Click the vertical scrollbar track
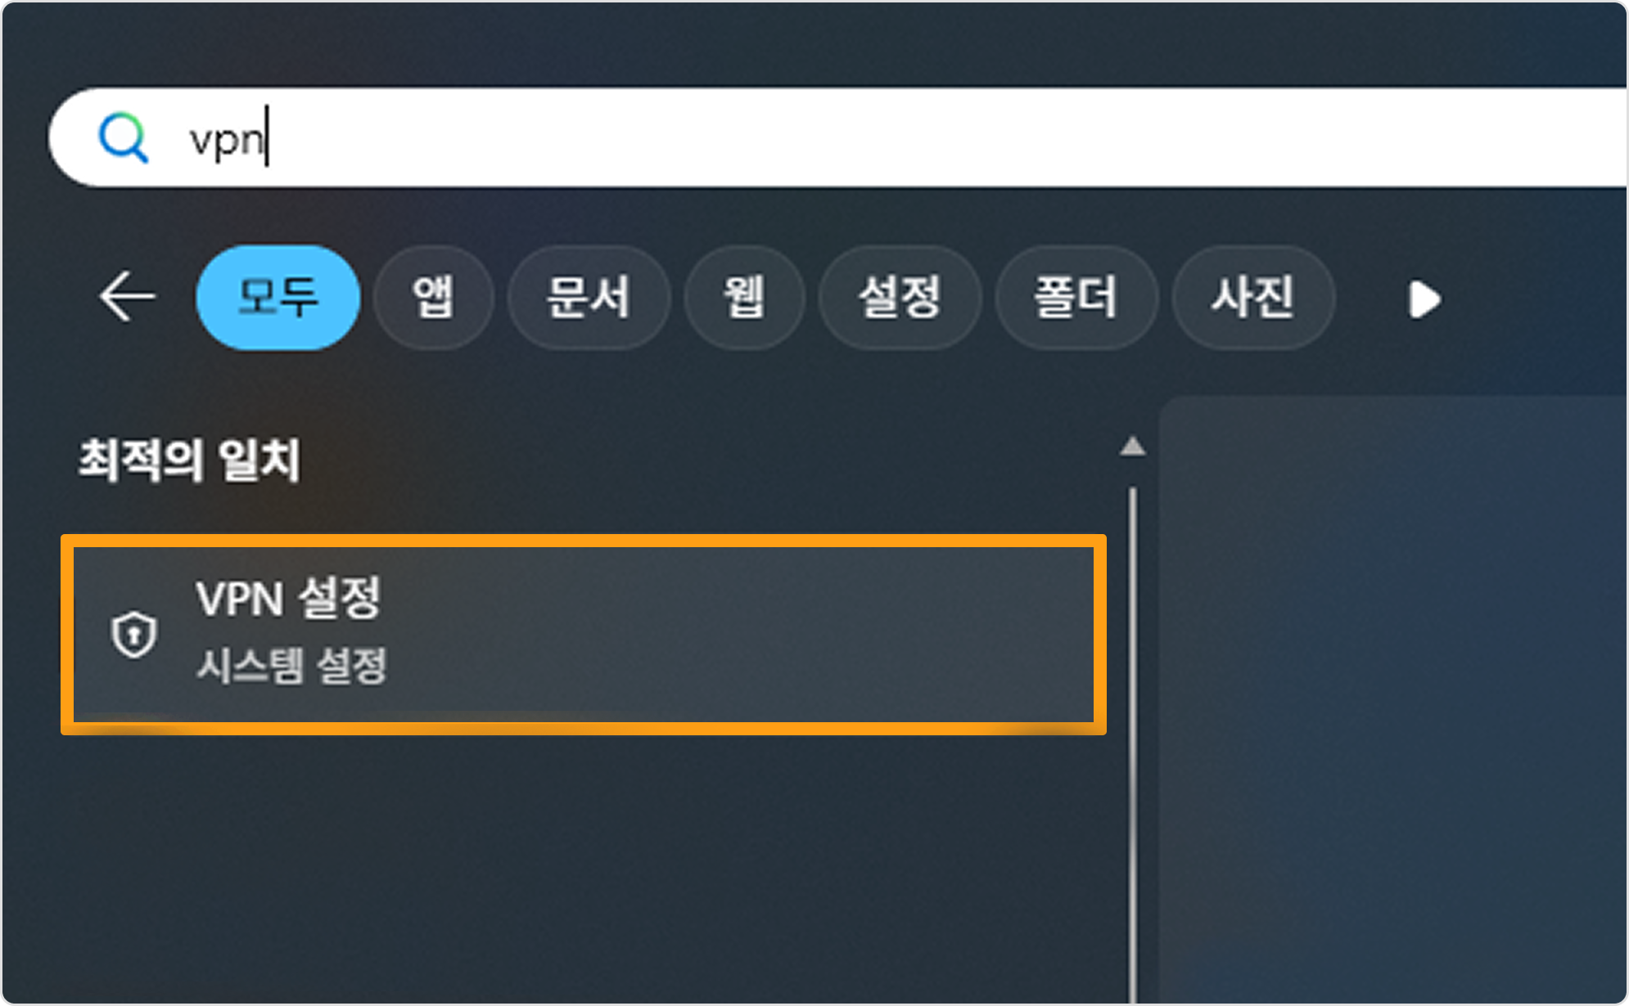 [x=1133, y=744]
